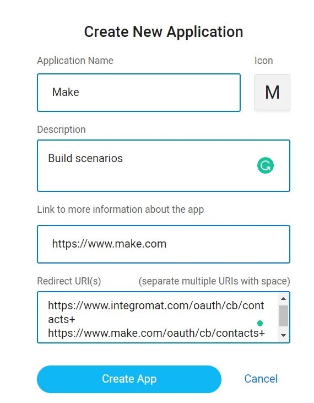Click the Redirect URI(s) label
The height and width of the screenshot is (403, 314).
pos(69,281)
